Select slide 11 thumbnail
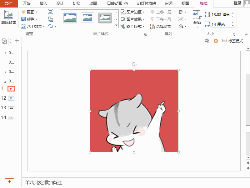The height and width of the screenshot is (188, 250). point(11,89)
